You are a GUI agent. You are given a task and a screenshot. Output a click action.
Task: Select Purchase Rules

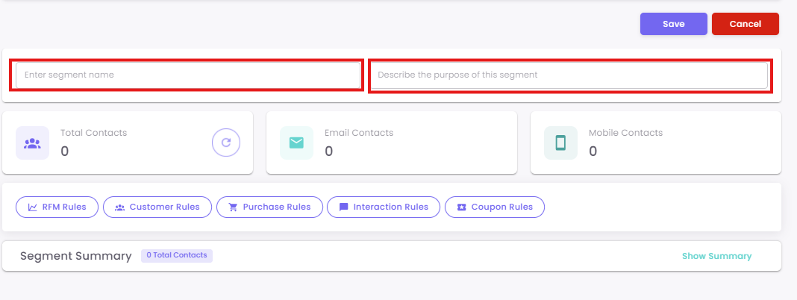[269, 207]
